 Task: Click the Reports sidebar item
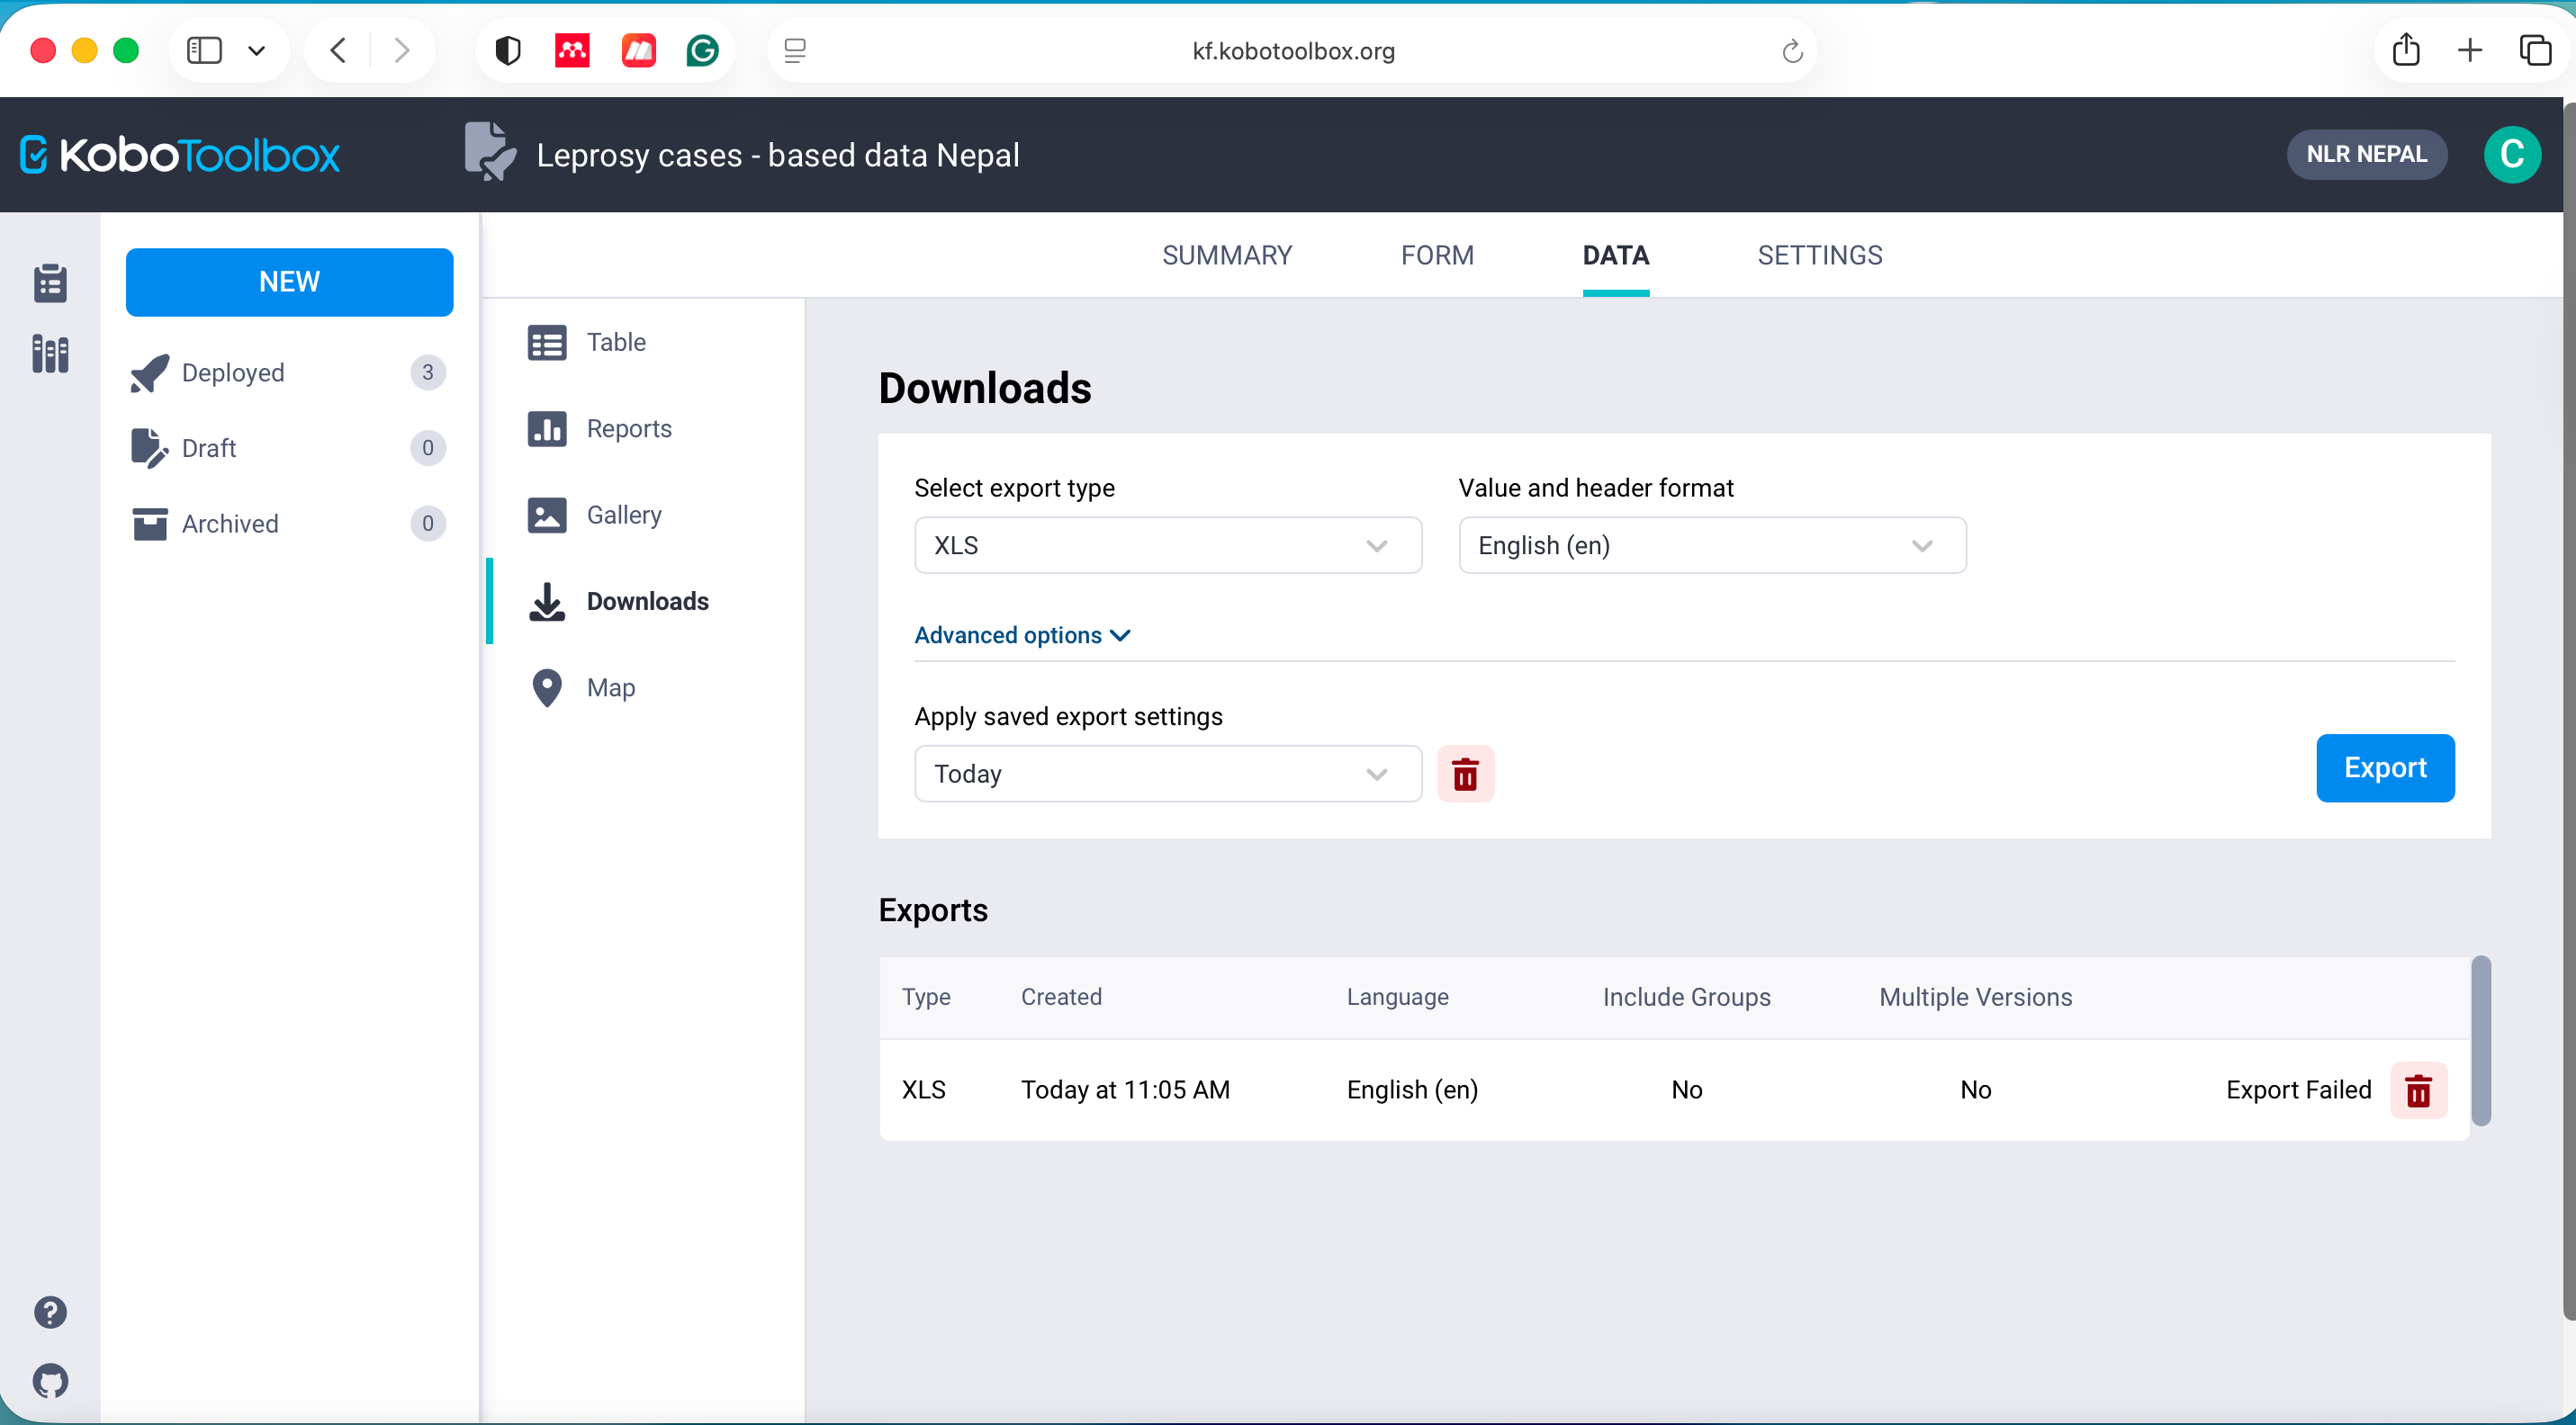coord(628,429)
